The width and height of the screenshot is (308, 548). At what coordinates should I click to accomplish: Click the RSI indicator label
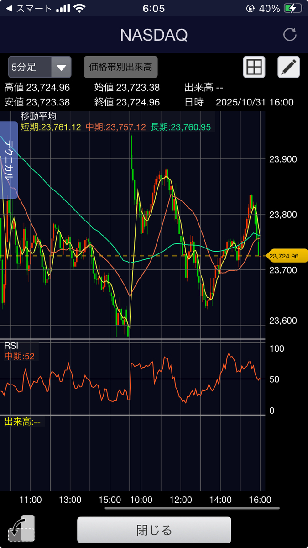11,346
